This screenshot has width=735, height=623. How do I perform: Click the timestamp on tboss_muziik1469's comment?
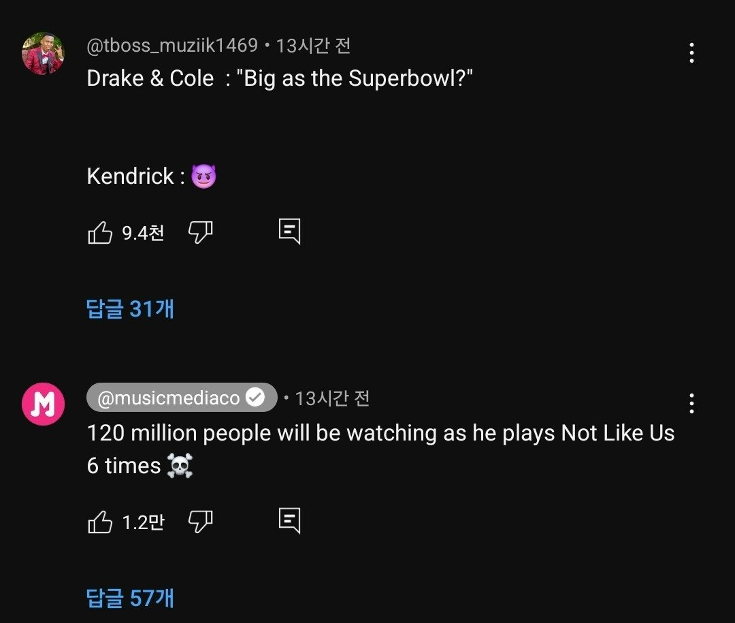313,46
